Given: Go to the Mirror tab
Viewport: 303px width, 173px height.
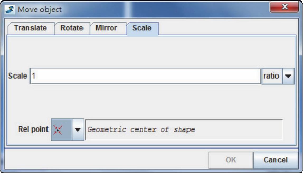Looking at the screenshot, I should (x=106, y=28).
